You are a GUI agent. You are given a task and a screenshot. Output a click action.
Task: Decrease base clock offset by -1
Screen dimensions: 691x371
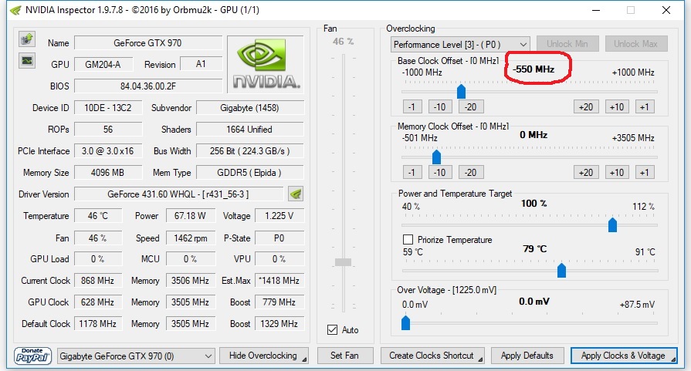[x=412, y=107]
